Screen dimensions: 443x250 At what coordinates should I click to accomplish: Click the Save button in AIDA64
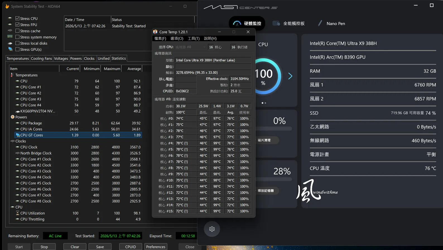click(x=100, y=247)
